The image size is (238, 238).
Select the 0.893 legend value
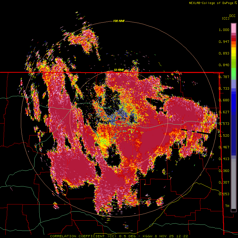coord(224,53)
